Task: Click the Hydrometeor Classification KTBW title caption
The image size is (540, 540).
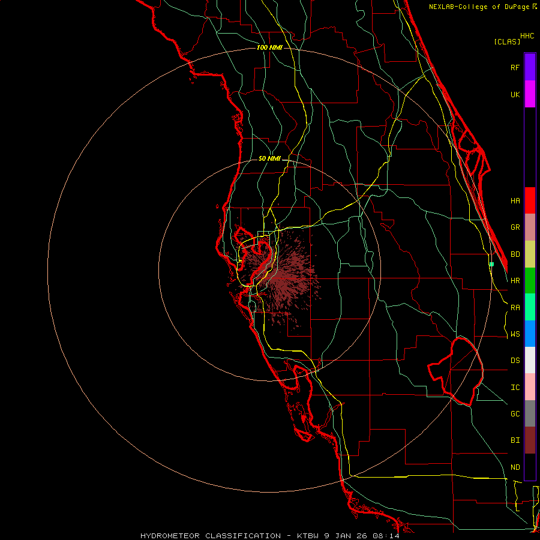Action: (x=269, y=536)
